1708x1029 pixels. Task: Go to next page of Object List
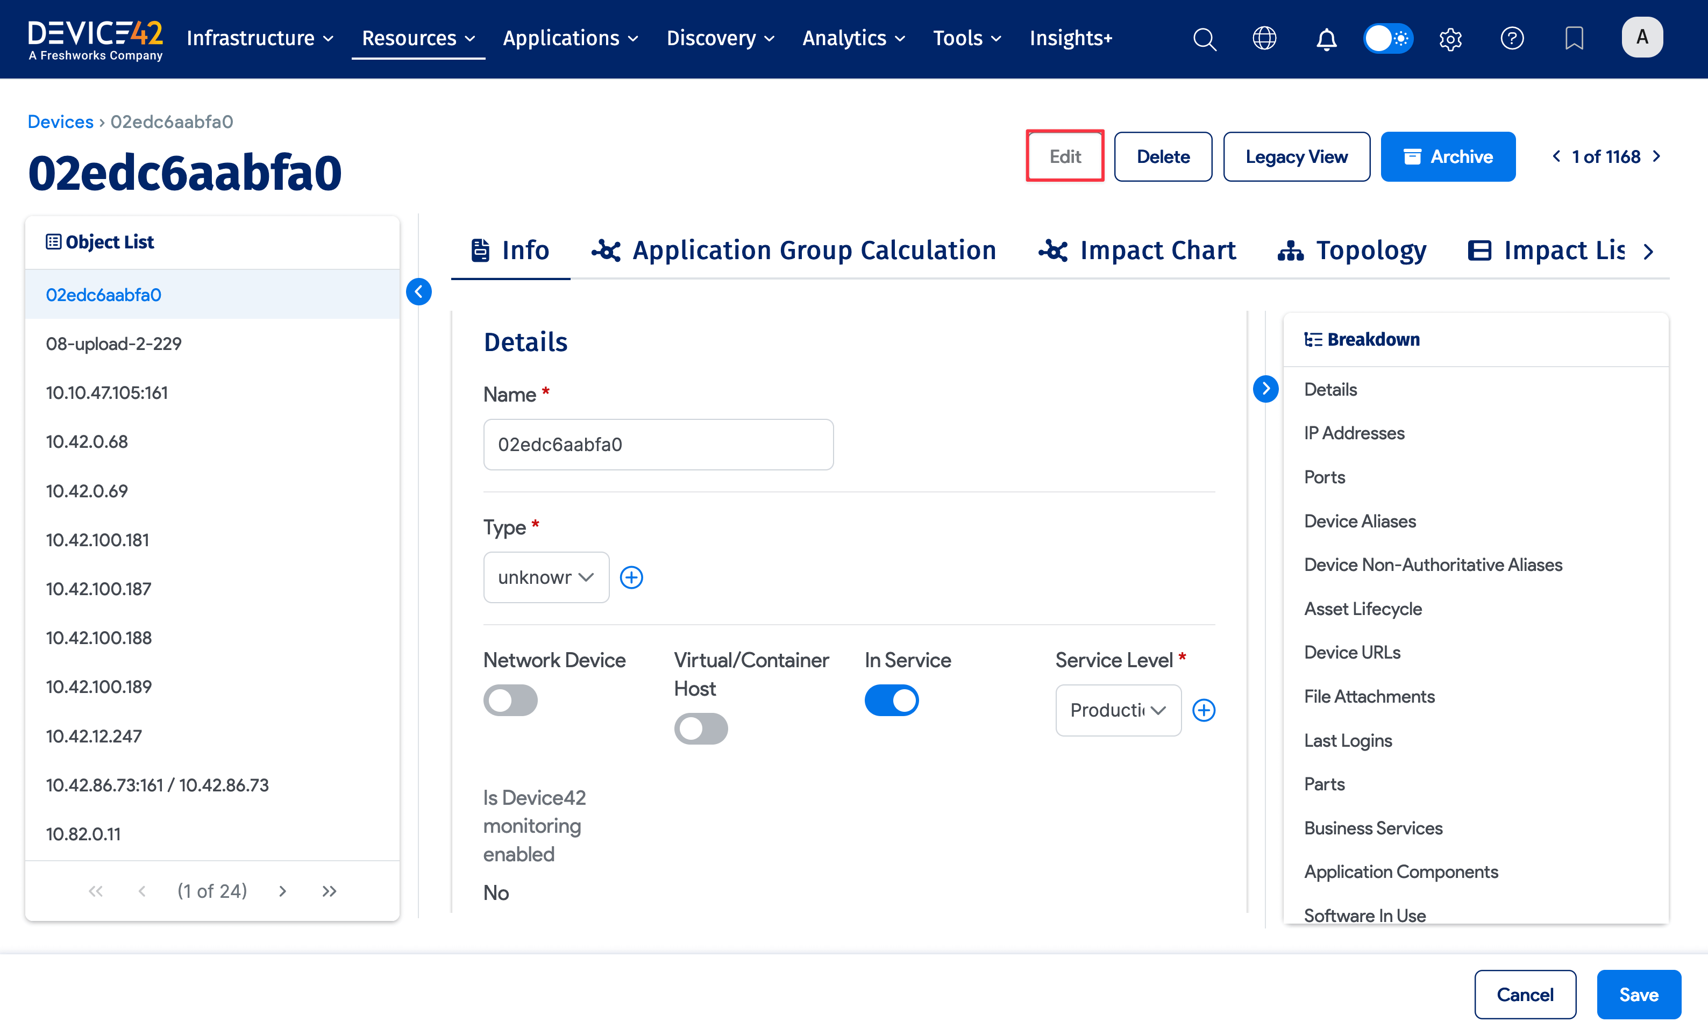click(x=282, y=891)
